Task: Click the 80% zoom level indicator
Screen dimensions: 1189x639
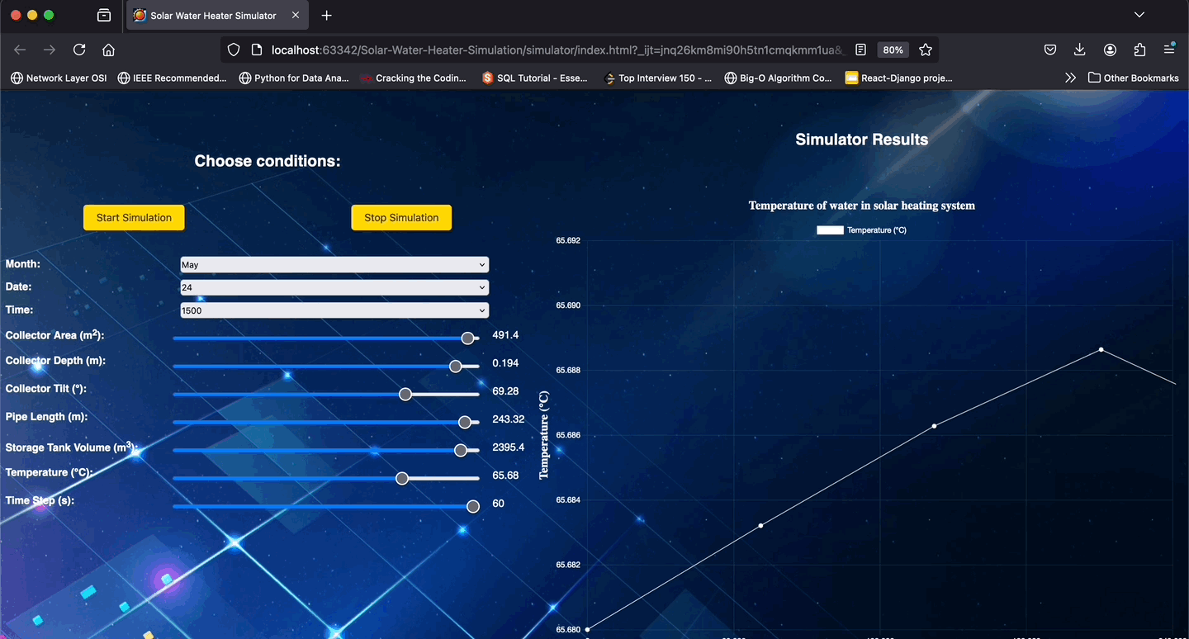Action: point(893,50)
